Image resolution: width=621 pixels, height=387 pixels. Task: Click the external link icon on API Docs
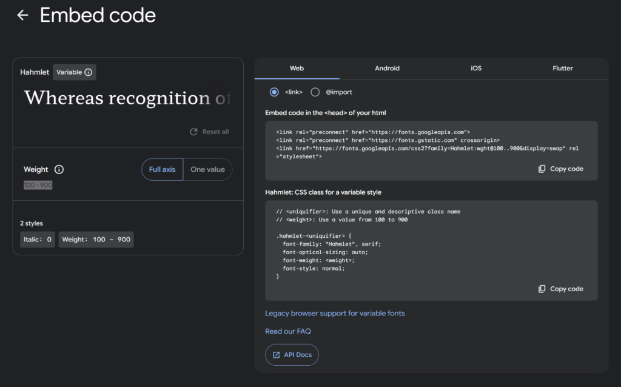(x=276, y=355)
